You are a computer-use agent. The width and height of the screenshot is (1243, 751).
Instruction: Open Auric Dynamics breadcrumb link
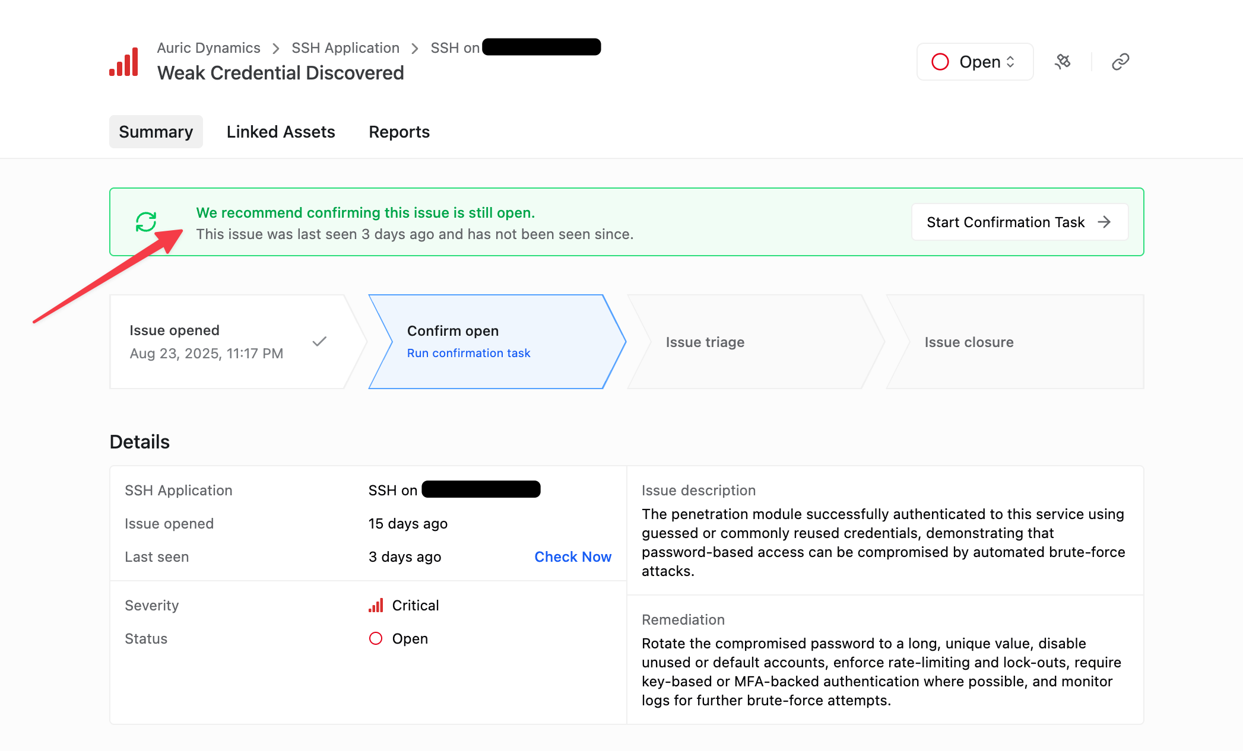[x=208, y=48]
